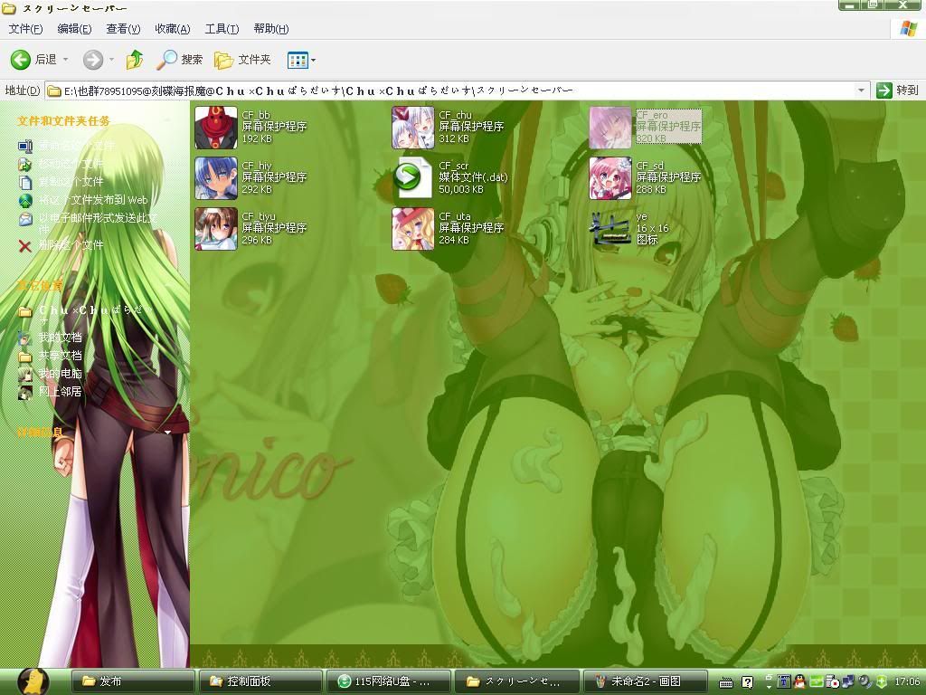This screenshot has height=695, width=926.
Task: Switch to スクリーンセ… taskbar window
Action: point(515,681)
